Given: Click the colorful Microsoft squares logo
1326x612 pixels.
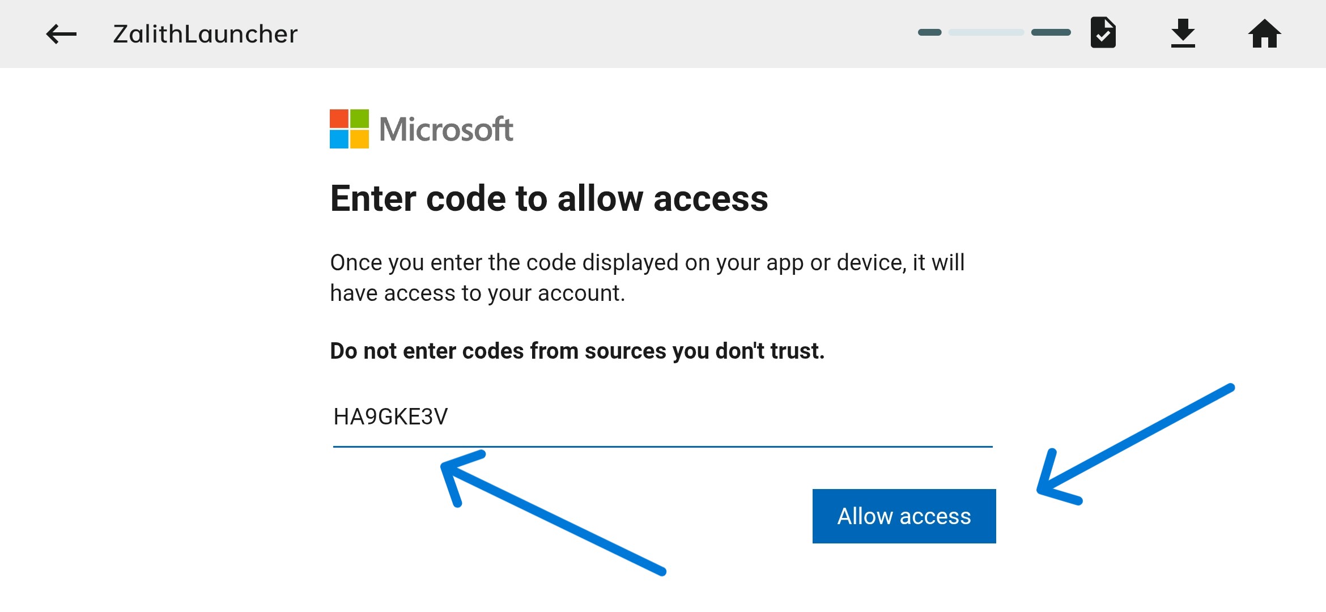Looking at the screenshot, I should point(348,129).
